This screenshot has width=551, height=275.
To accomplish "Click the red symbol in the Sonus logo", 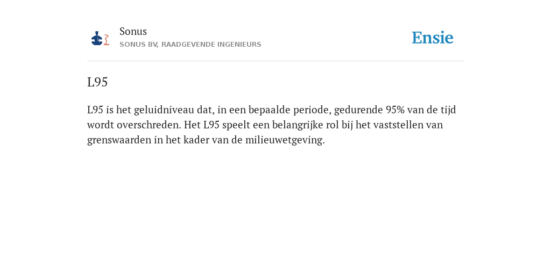I will (x=107, y=40).
